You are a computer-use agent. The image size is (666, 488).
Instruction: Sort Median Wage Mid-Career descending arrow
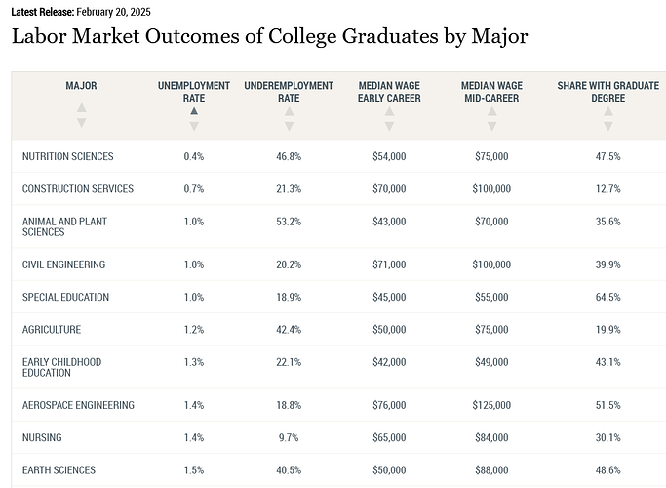coord(491,126)
